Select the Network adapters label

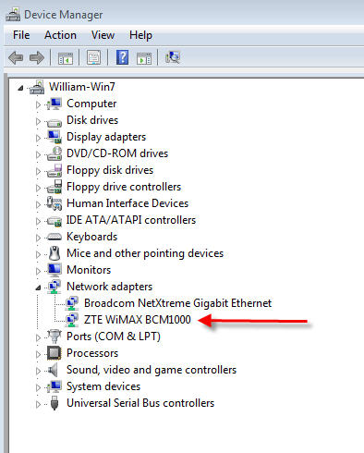click(110, 287)
